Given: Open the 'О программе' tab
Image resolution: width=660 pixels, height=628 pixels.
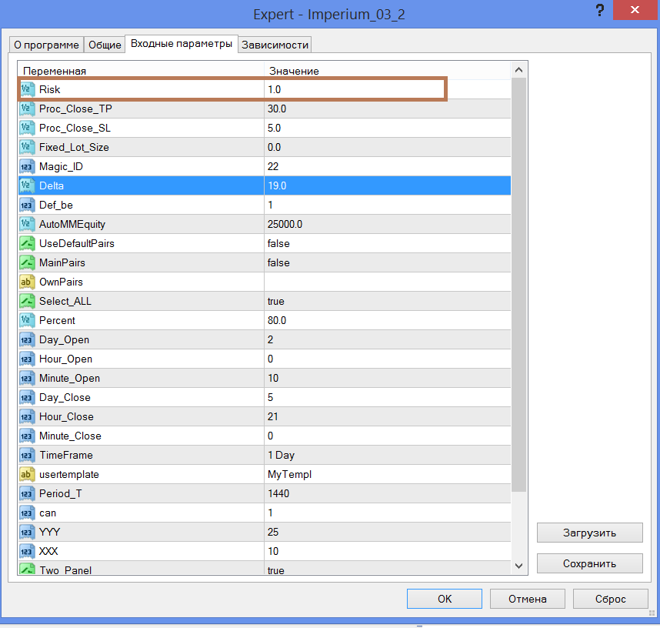Looking at the screenshot, I should tap(46, 45).
